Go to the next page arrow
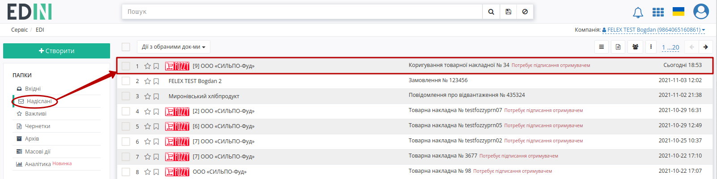 pos(706,47)
